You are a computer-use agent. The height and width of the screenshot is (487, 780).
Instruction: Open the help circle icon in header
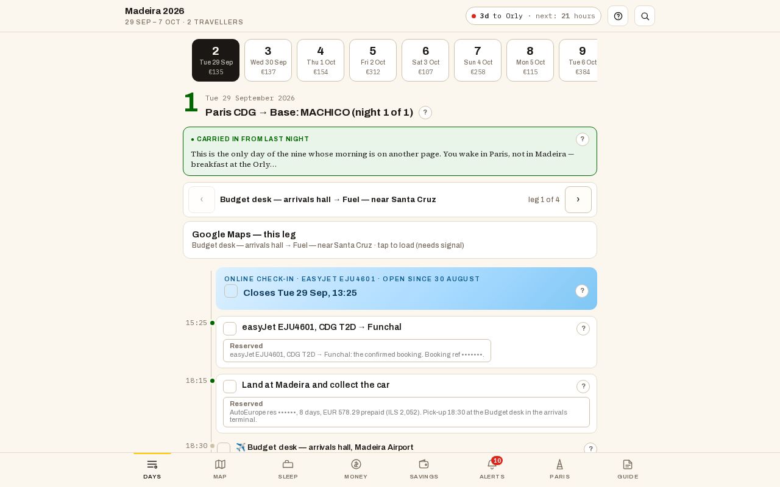[x=618, y=16]
